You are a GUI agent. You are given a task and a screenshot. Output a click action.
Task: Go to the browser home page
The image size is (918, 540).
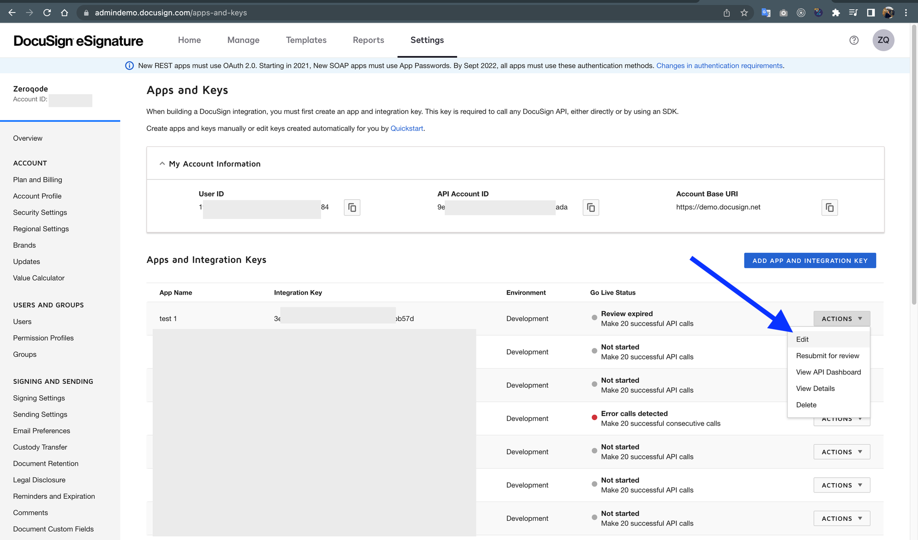[x=65, y=13]
